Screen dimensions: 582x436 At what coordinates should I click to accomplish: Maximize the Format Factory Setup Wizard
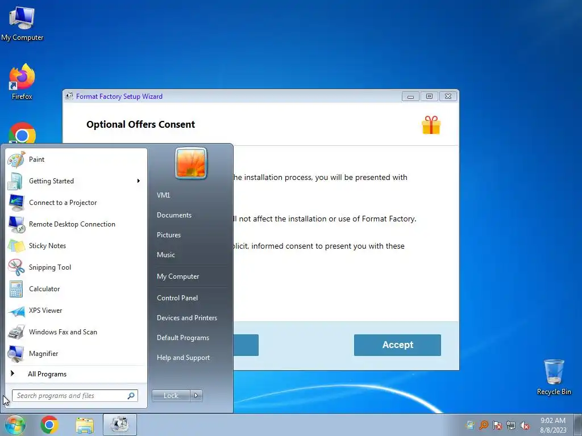pyautogui.click(x=429, y=97)
